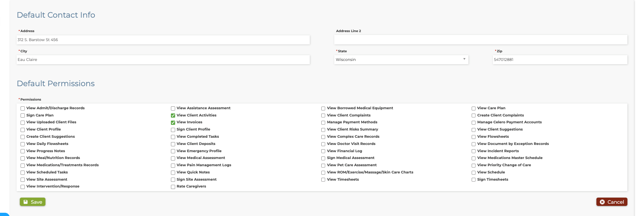Check the Sign Care Plan checkbox

pyautogui.click(x=23, y=116)
